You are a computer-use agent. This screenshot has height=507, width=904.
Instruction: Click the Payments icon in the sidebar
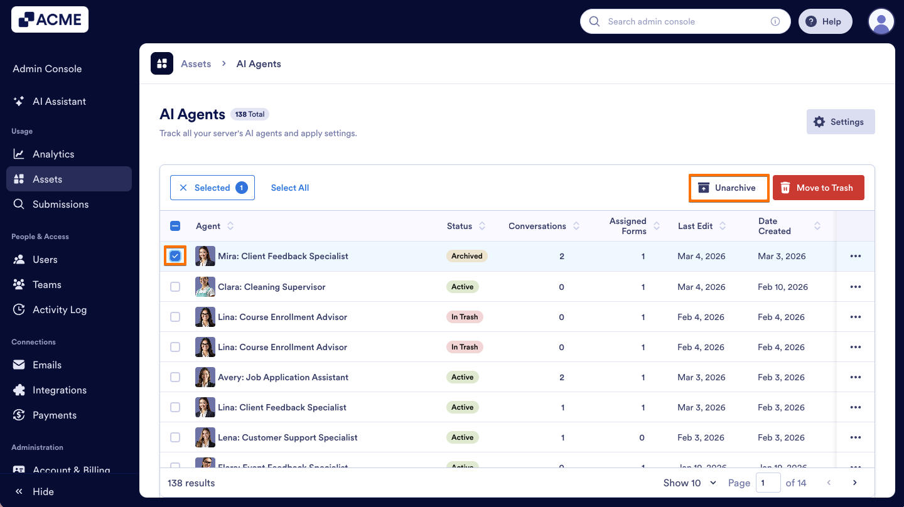[19, 415]
